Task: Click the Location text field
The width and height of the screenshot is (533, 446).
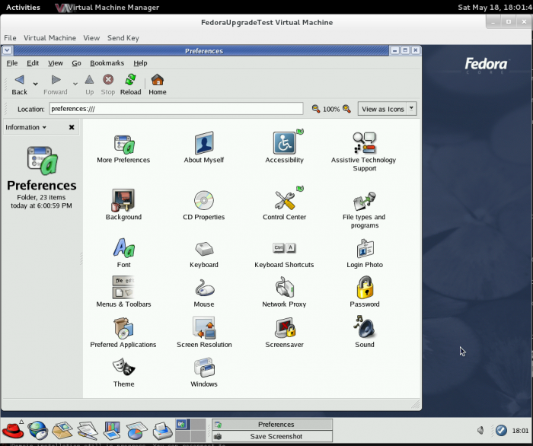Action: coord(175,109)
